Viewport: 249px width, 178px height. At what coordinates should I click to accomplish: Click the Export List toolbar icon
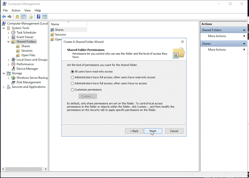click(x=31, y=16)
